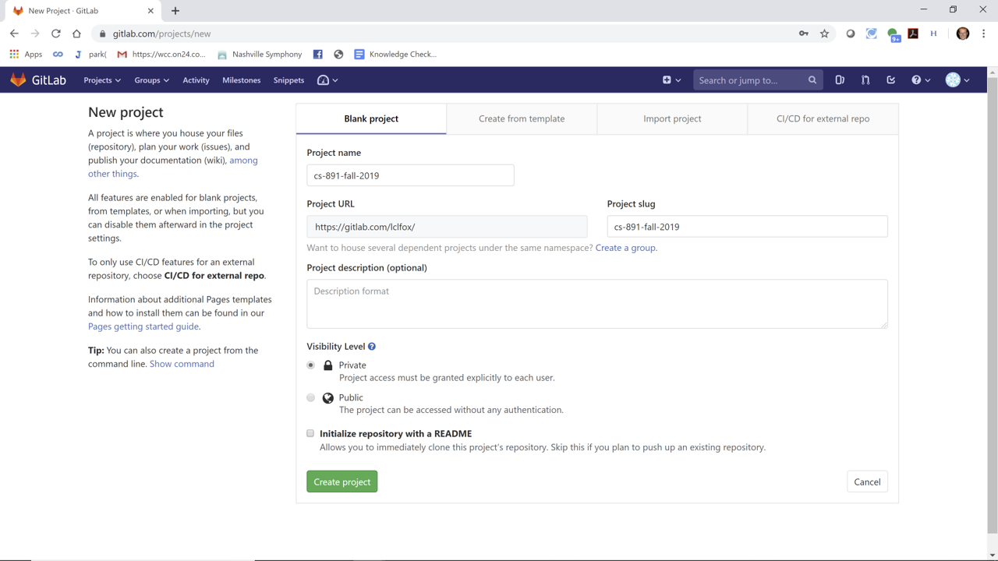This screenshot has width=998, height=561.
Task: Click into the Project description textbox
Action: click(596, 304)
